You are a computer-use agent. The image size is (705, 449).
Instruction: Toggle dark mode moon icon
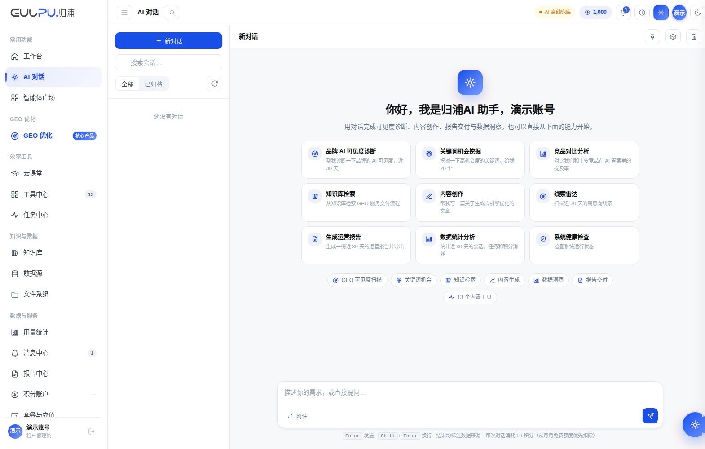pos(698,13)
